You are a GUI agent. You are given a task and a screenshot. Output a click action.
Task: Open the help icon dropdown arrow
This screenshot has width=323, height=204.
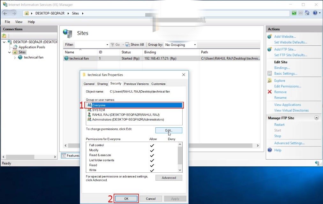pos(320,13)
